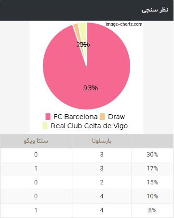Screen dimensions: 174x218
Task: Click the Draw legend label
Action: tap(116, 117)
